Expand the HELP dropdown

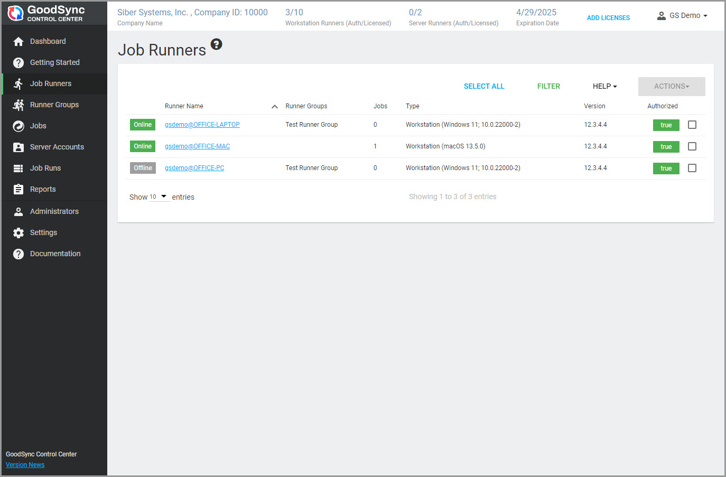click(604, 86)
